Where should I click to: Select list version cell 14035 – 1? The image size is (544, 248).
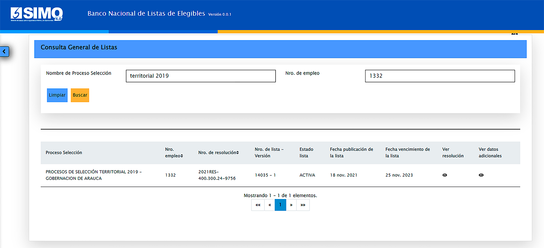coord(265,175)
